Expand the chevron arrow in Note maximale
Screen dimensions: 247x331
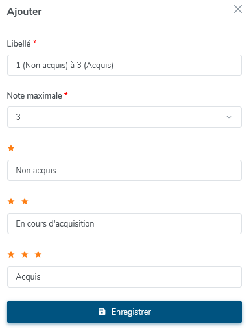point(229,117)
